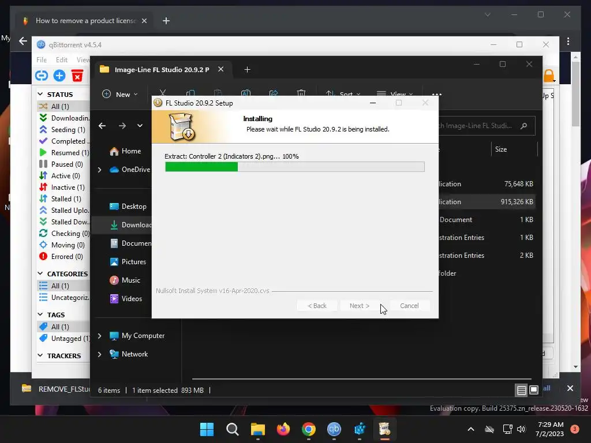
Task: Open Chrome three-dot menu
Action: pyautogui.click(x=568, y=41)
